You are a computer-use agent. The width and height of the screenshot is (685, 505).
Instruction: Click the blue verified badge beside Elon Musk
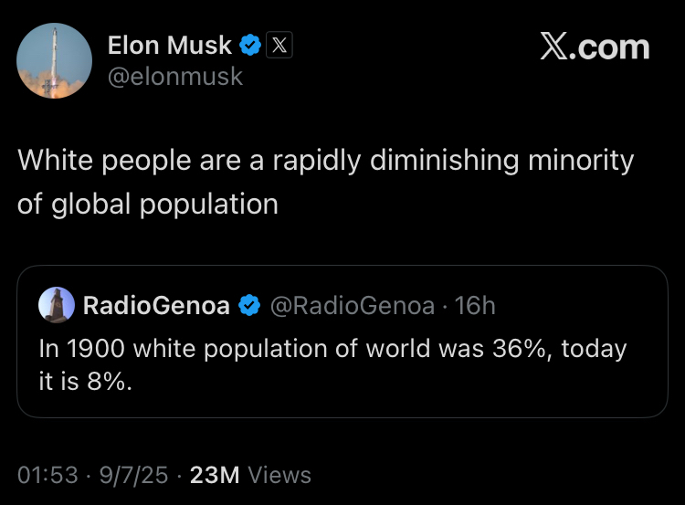[250, 44]
